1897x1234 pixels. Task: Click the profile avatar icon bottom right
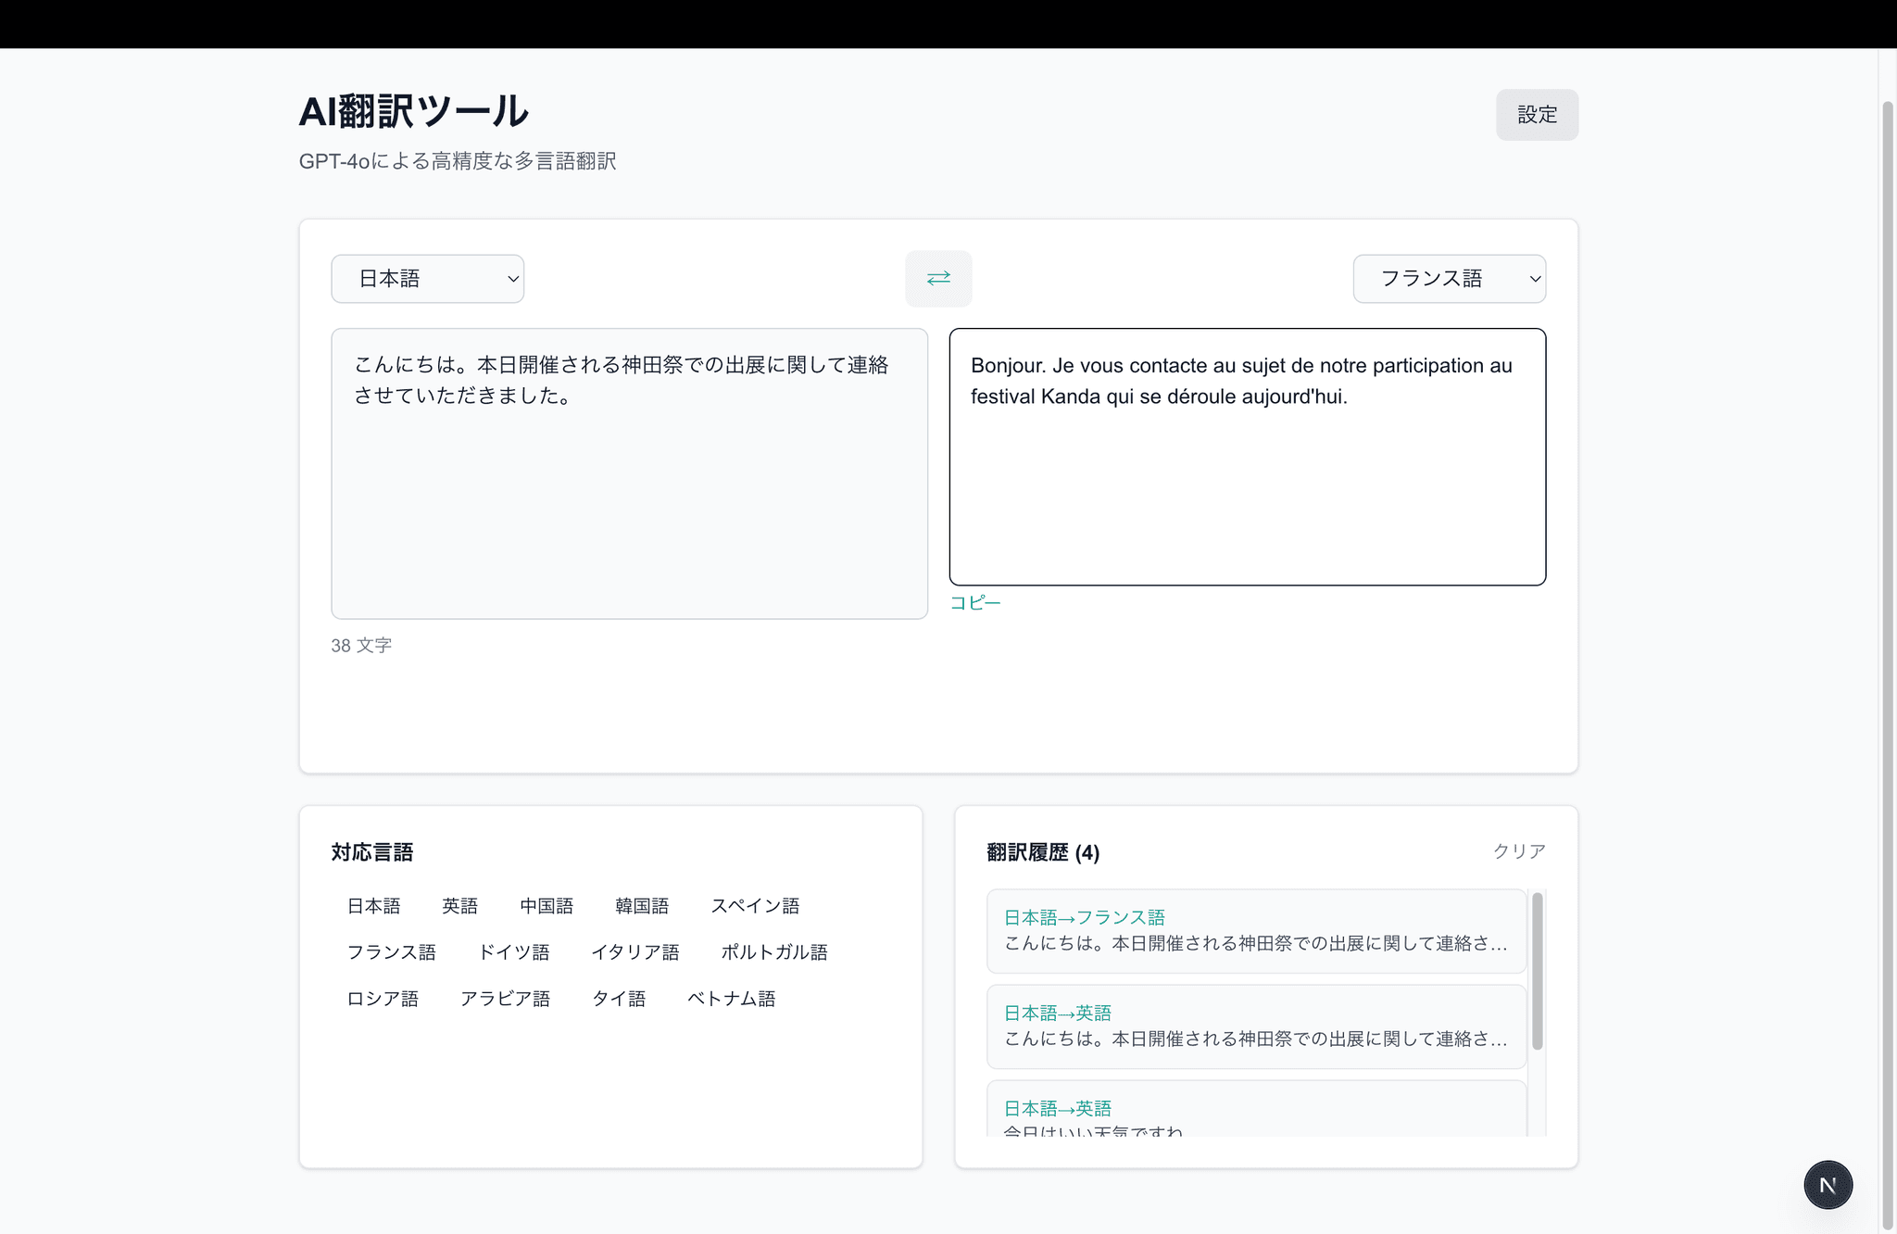coord(1828,1184)
